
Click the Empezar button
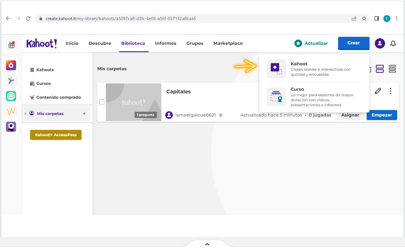(382, 115)
